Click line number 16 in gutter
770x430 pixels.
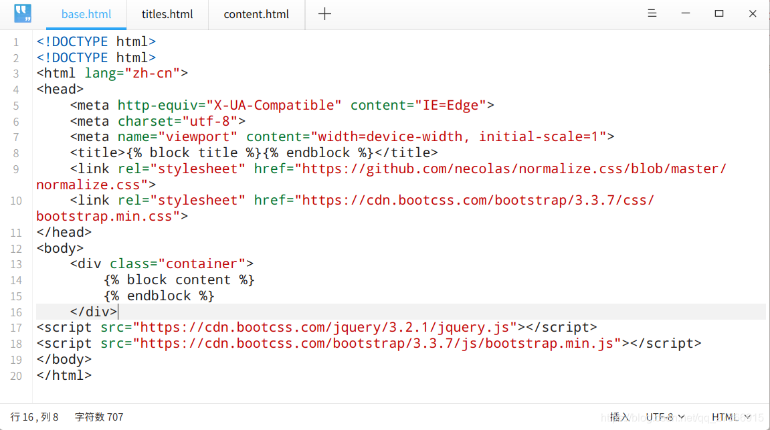coord(16,312)
